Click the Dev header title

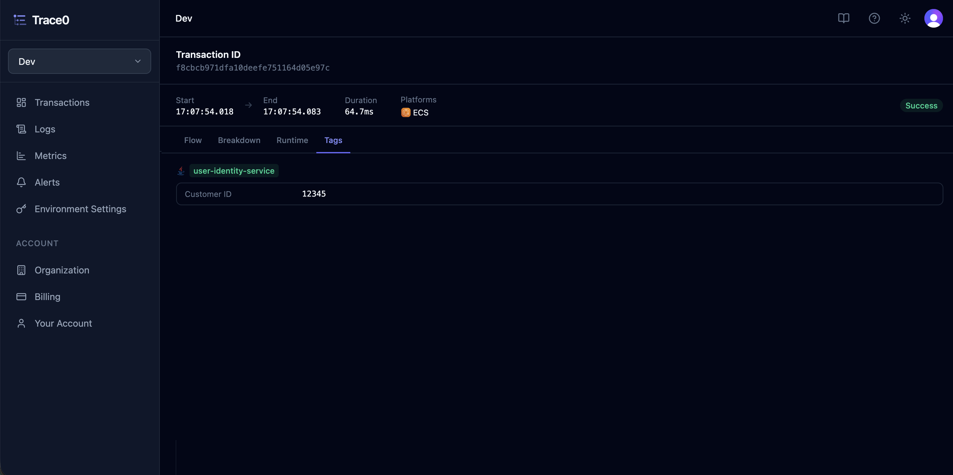pyautogui.click(x=184, y=19)
